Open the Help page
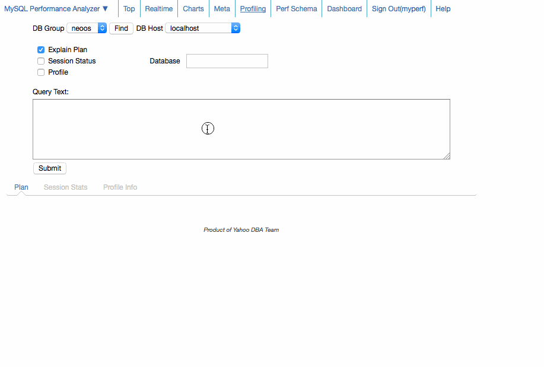This screenshot has width=544, height=367. point(443,9)
